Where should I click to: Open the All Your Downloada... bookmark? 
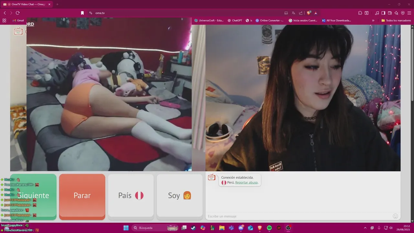point(336,20)
